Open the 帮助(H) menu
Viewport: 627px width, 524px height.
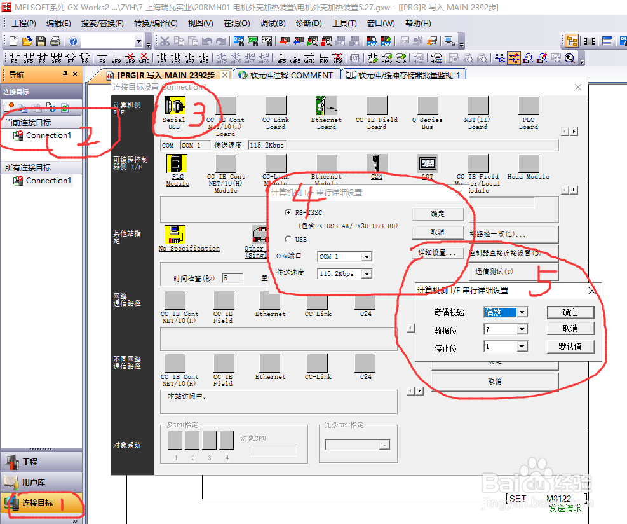click(x=418, y=24)
